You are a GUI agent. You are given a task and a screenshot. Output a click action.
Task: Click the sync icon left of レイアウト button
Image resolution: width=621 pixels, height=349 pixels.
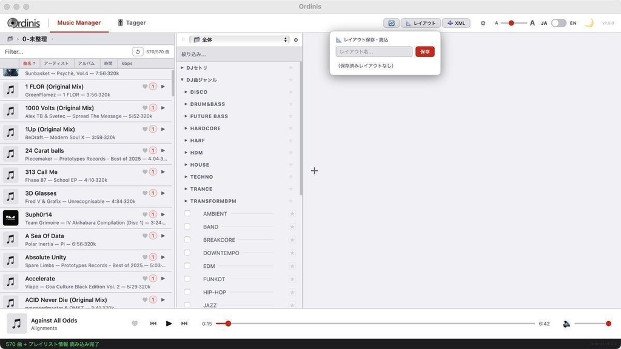point(391,22)
